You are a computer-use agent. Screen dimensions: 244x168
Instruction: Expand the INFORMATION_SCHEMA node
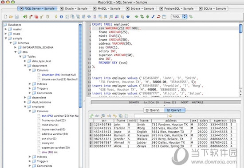click(x=15, y=47)
